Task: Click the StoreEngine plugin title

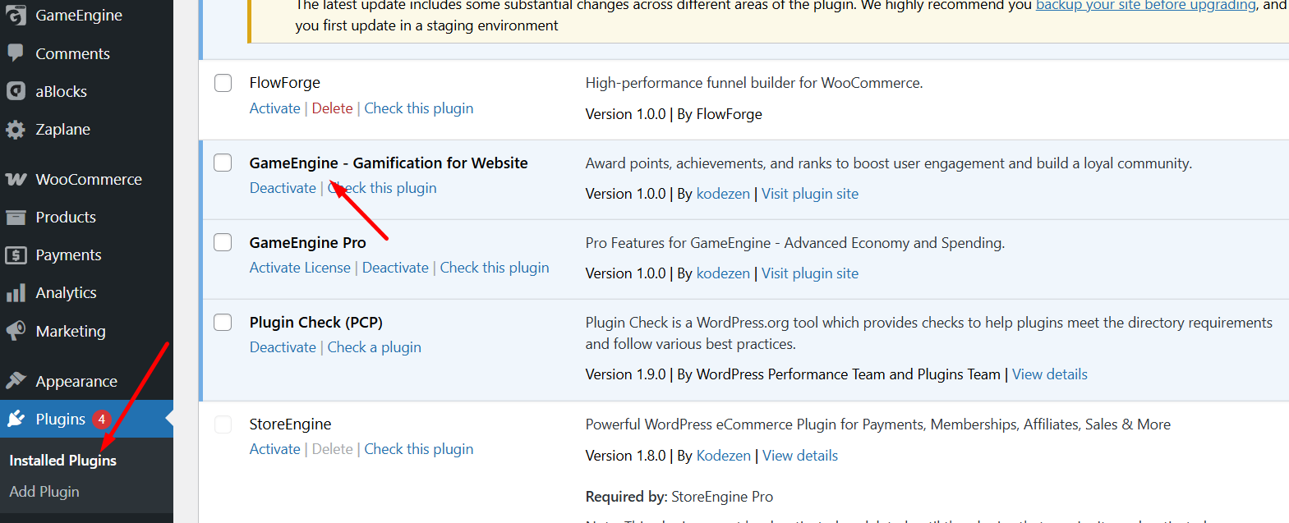Action: (x=290, y=424)
